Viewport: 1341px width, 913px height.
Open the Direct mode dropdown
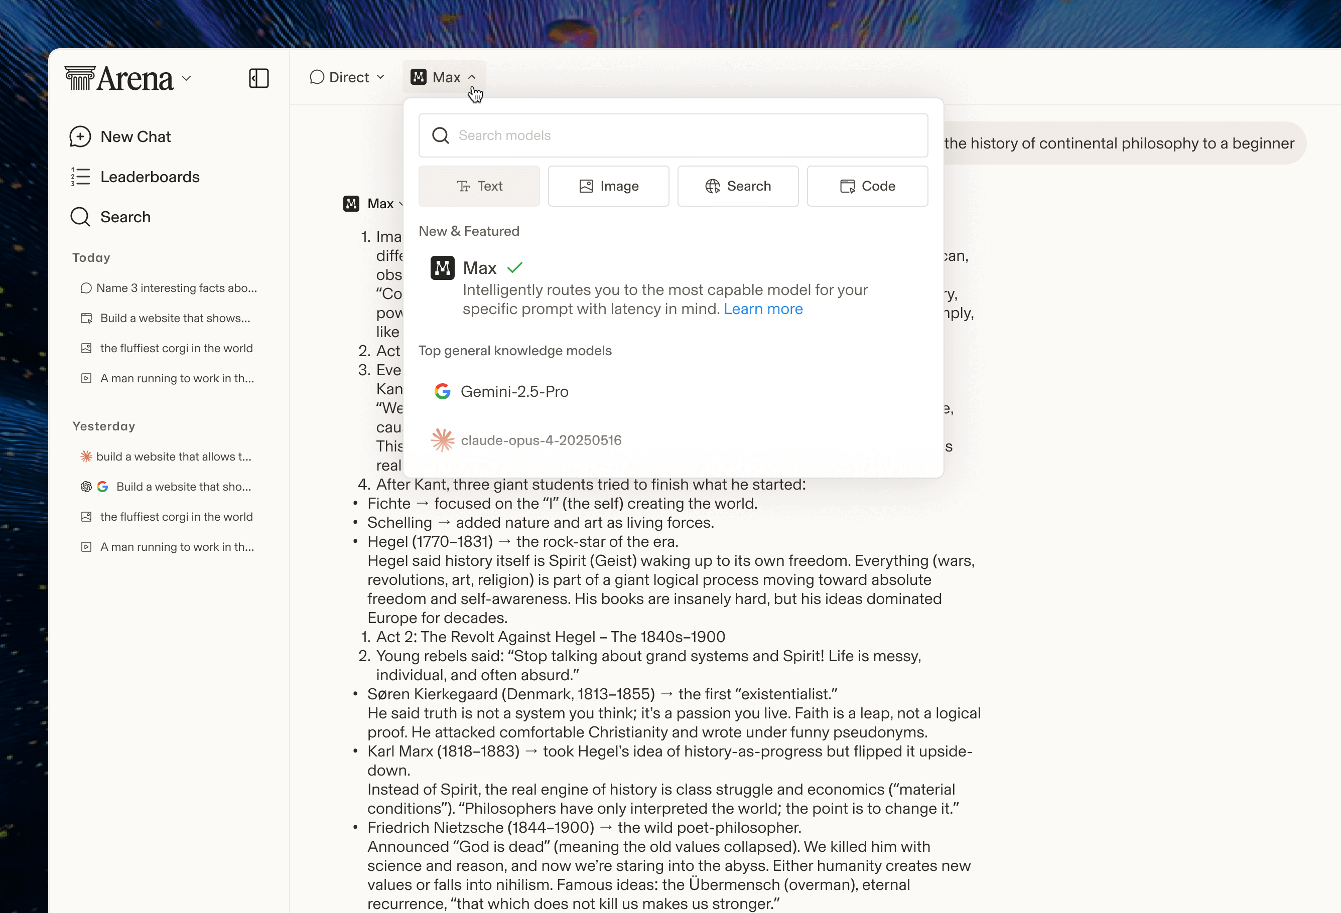347,77
